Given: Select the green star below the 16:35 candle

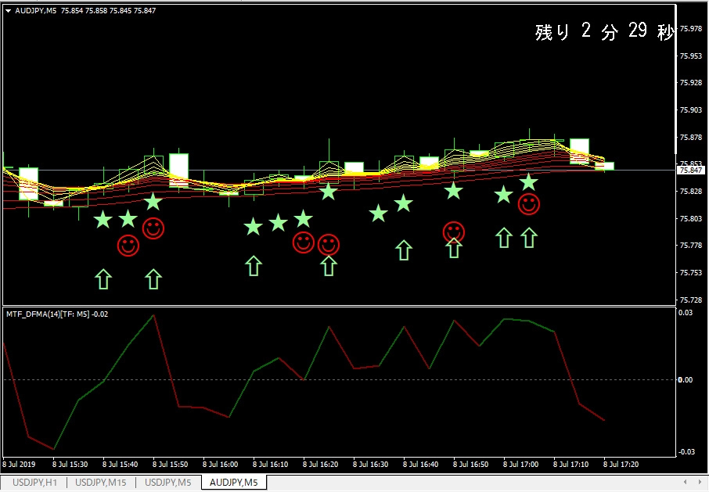Looking at the screenshot, I should click(379, 213).
